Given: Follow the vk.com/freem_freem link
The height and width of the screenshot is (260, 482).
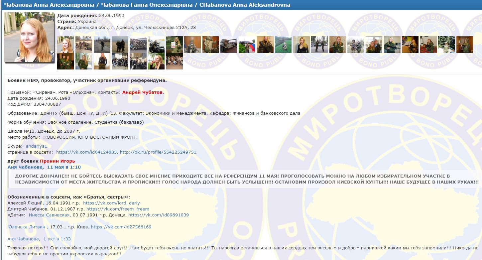Looking at the screenshot, I should point(118,209).
